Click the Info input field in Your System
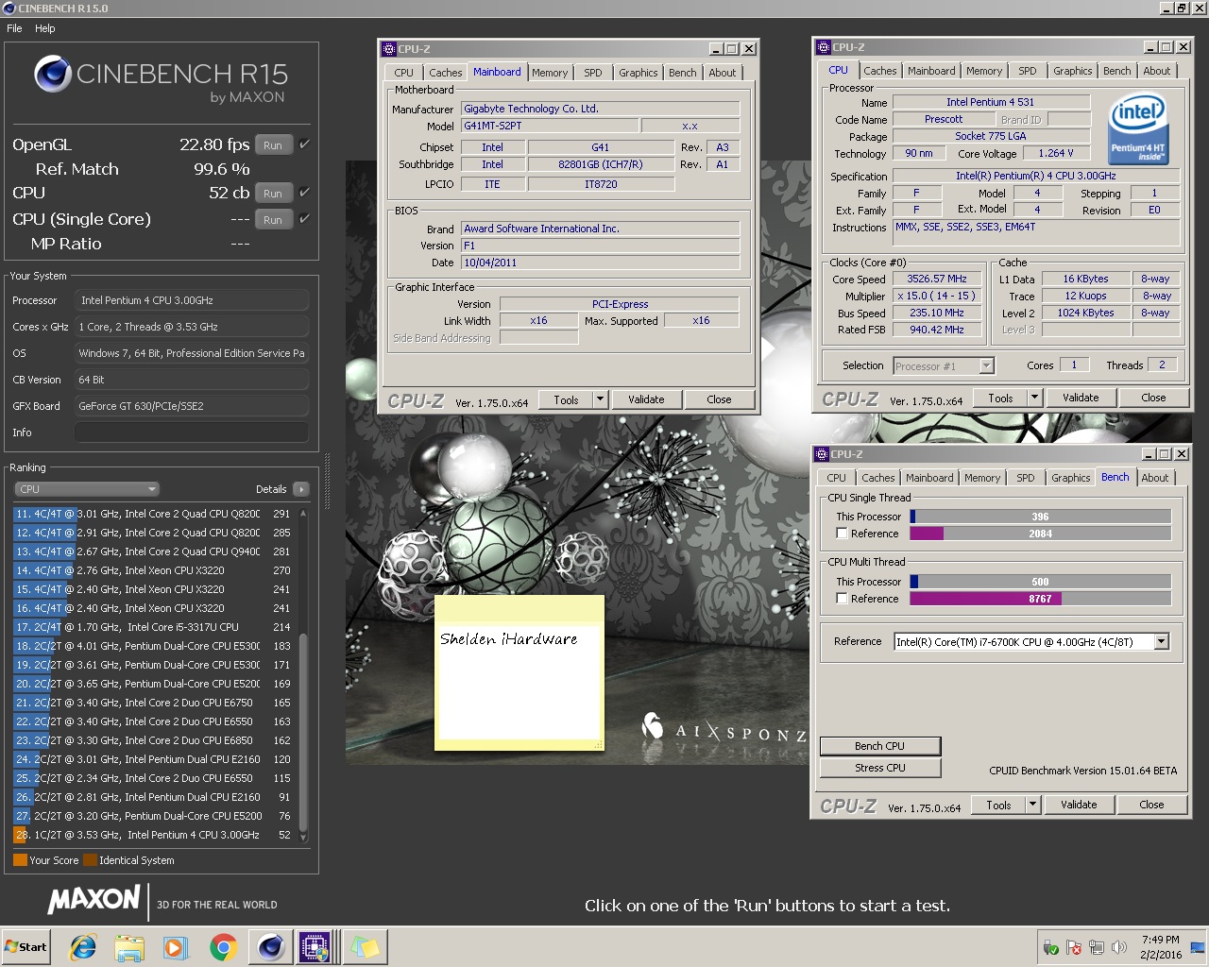This screenshot has width=1209, height=967. coord(192,433)
